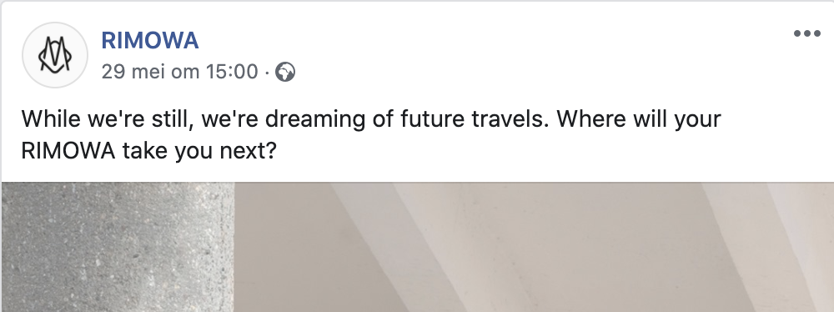The image size is (834, 312).
Task: Click "29 mei" date in the timestamp
Action: click(x=133, y=72)
